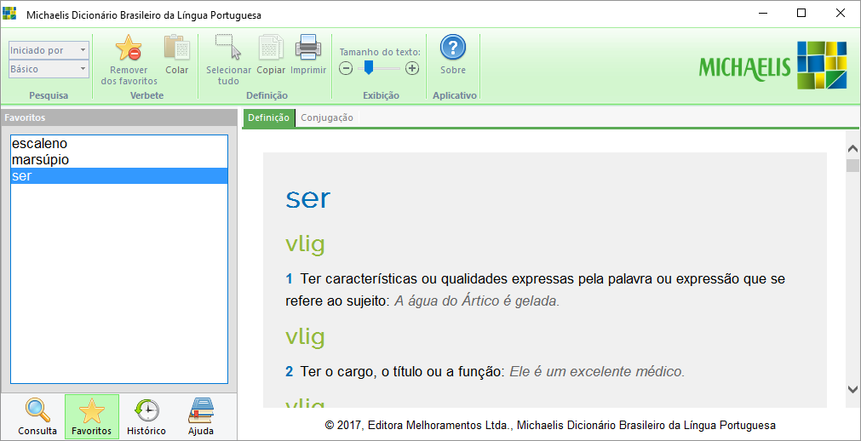This screenshot has height=441, width=861.
Task: Click the Copiar icon
Action: [x=271, y=47]
